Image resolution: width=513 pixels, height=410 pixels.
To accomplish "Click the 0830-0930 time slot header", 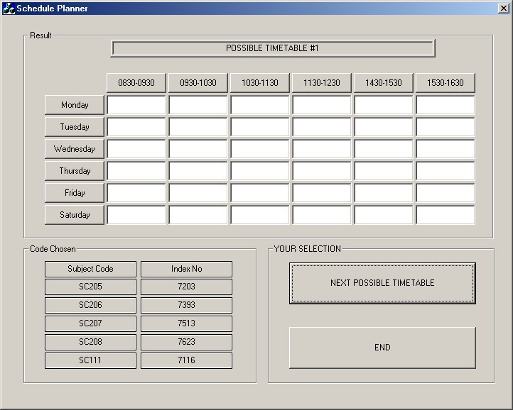I will [x=136, y=83].
